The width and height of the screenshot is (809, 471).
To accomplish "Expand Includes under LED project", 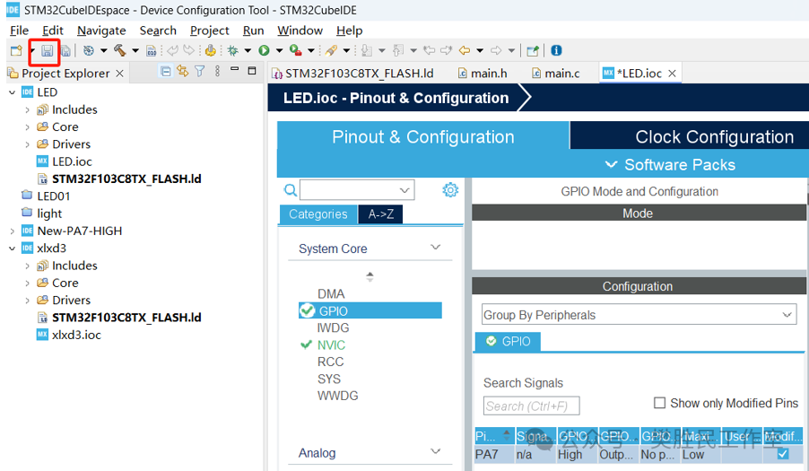I will point(27,109).
